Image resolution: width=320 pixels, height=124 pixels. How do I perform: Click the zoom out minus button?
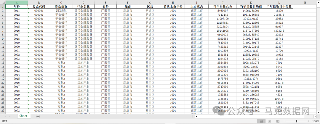click(284, 121)
